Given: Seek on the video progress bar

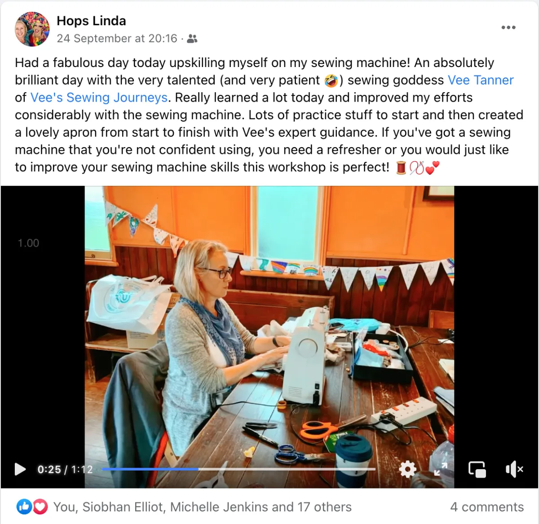Looking at the screenshot, I should [x=239, y=469].
